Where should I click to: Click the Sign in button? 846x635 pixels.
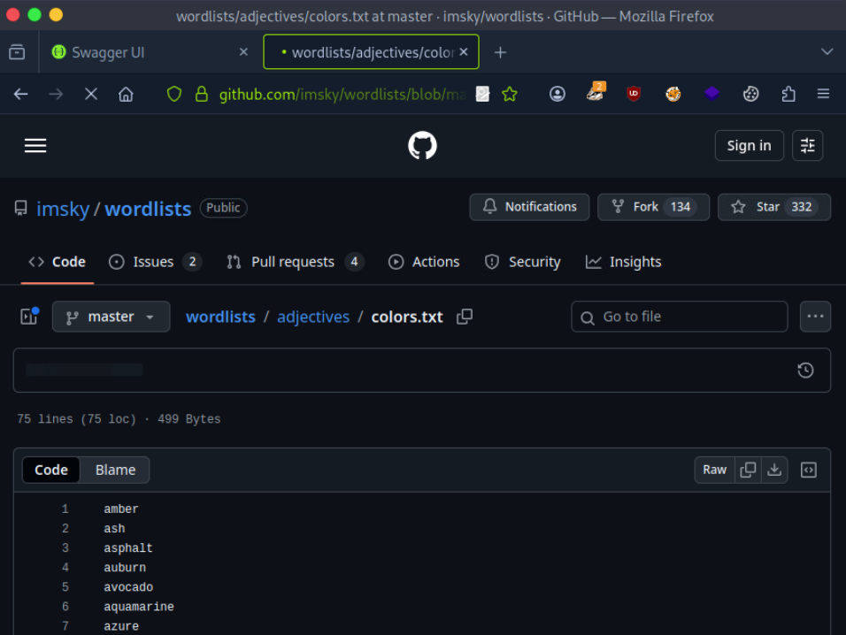tap(749, 146)
